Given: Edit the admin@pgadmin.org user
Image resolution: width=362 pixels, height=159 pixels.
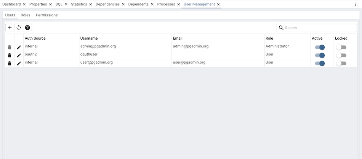Looking at the screenshot, I should coord(19,47).
